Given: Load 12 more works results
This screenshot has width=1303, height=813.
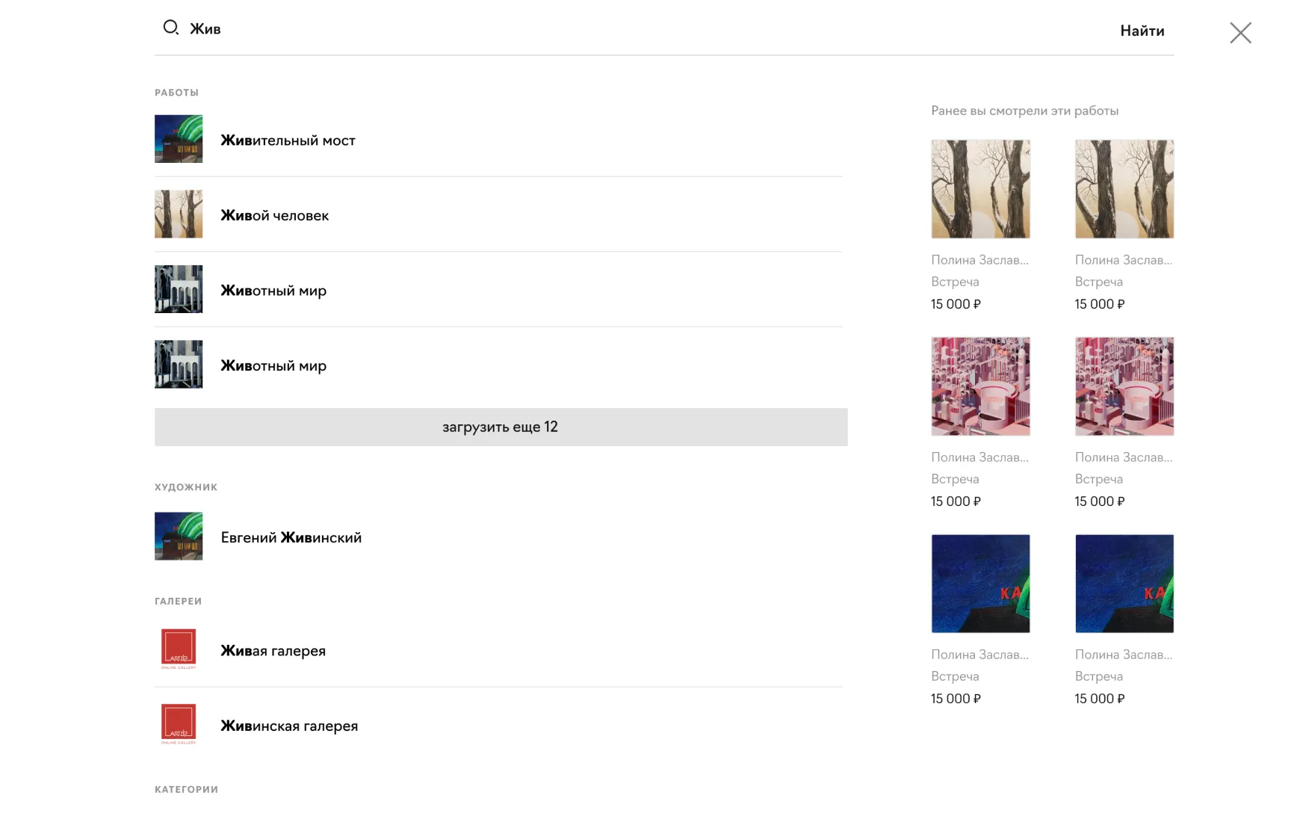Looking at the screenshot, I should (x=501, y=427).
